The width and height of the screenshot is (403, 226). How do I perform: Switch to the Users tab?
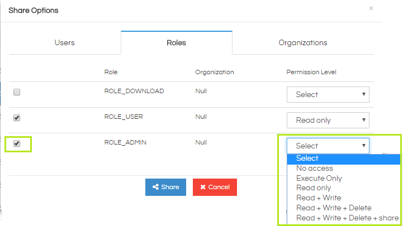coord(64,42)
